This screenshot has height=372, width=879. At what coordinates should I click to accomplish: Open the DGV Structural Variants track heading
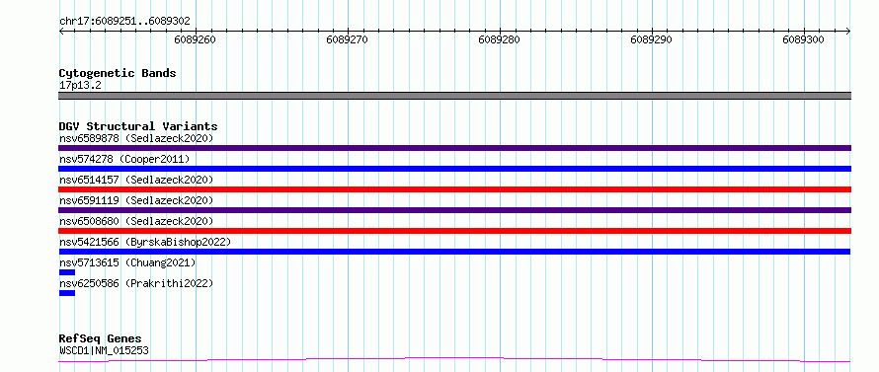tap(138, 126)
